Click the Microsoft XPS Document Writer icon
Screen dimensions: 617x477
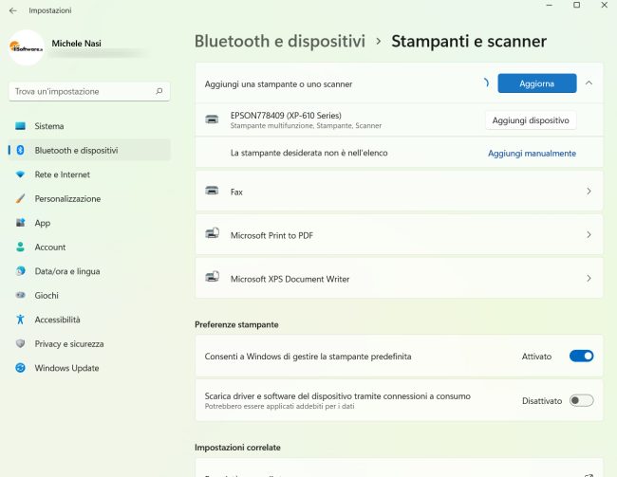212,277
